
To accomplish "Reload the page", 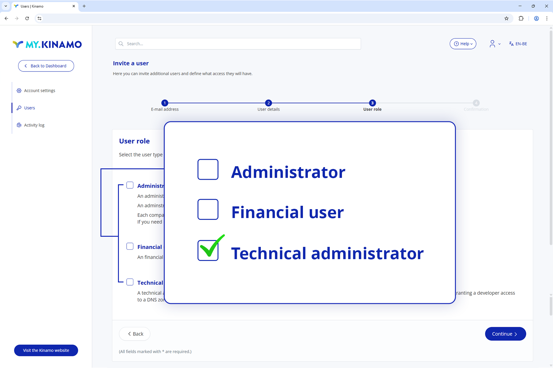I will [27, 18].
